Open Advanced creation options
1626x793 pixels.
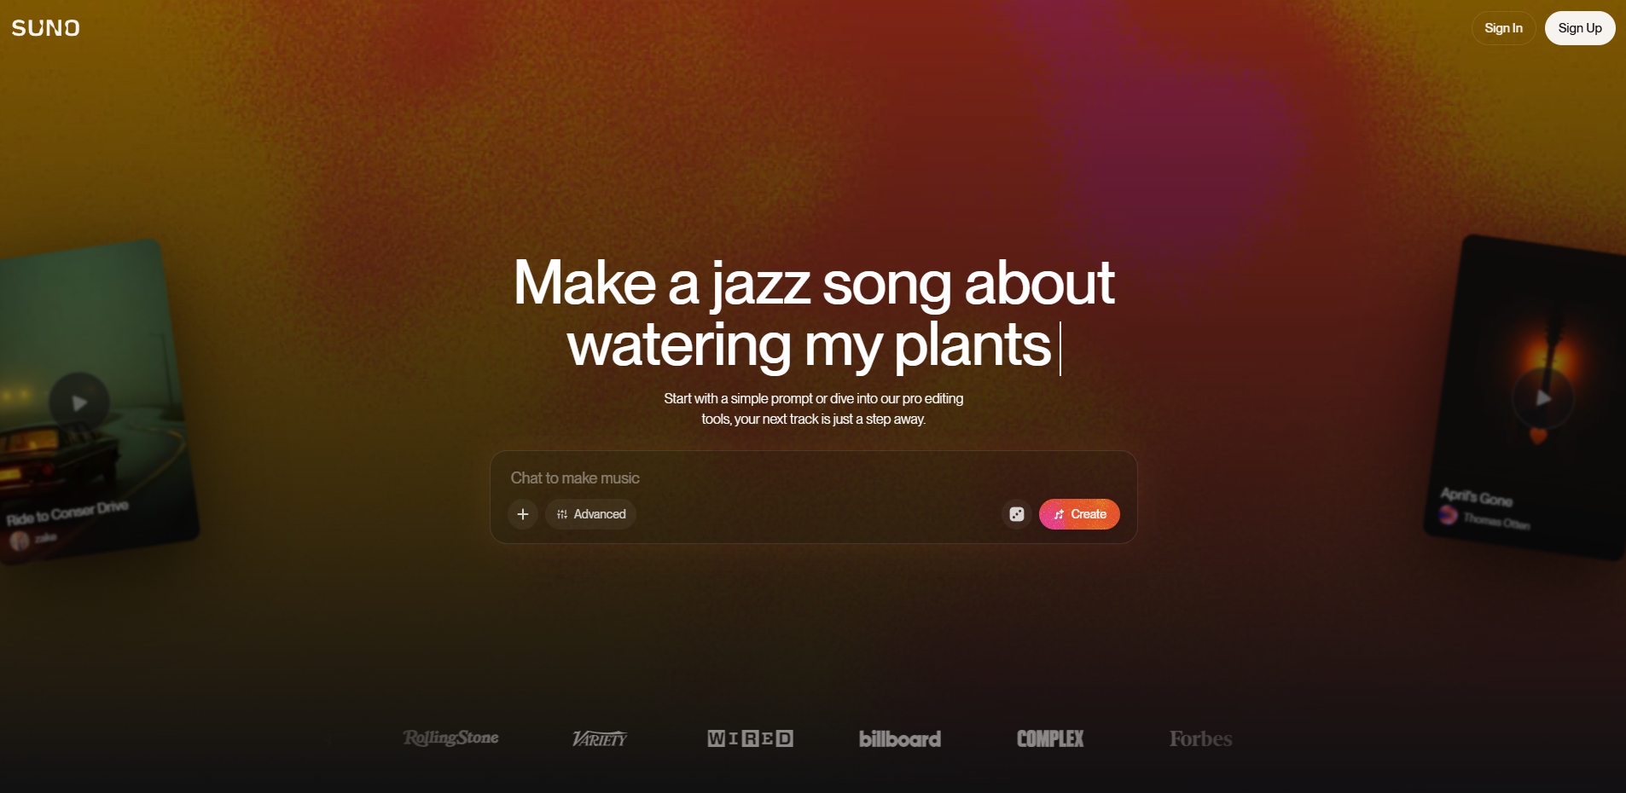(x=590, y=514)
